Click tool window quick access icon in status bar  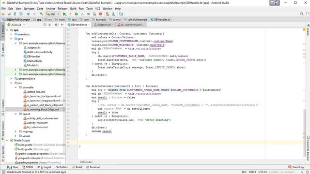pyautogui.click(x=3, y=172)
